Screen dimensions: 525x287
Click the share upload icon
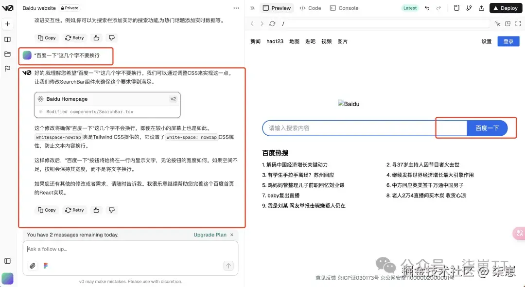pos(481,8)
